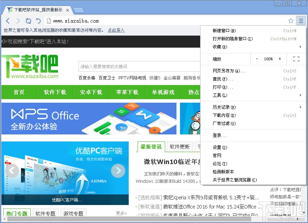This screenshot has width=308, height=223.
Task: Switch to 热门专题 tab
Action: pyautogui.click(x=17, y=213)
